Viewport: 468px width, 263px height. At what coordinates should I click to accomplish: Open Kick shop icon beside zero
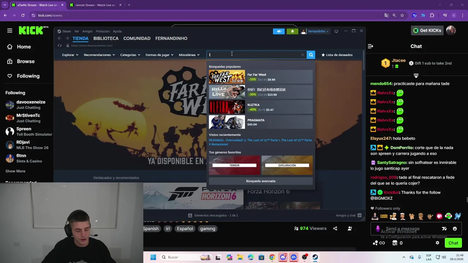[395, 243]
